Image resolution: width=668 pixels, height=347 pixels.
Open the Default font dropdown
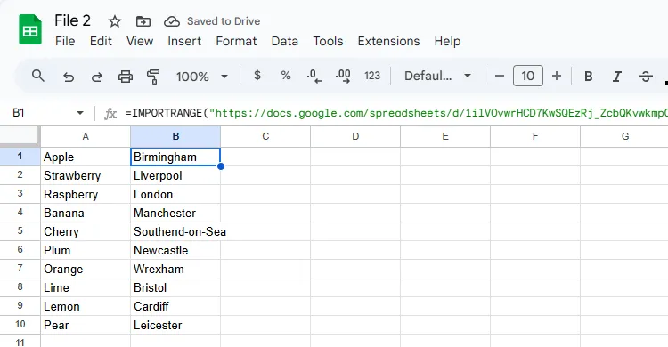[437, 76]
